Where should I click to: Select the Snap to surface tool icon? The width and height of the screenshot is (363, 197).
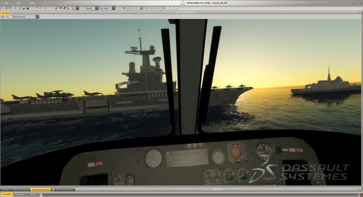click(68, 8)
